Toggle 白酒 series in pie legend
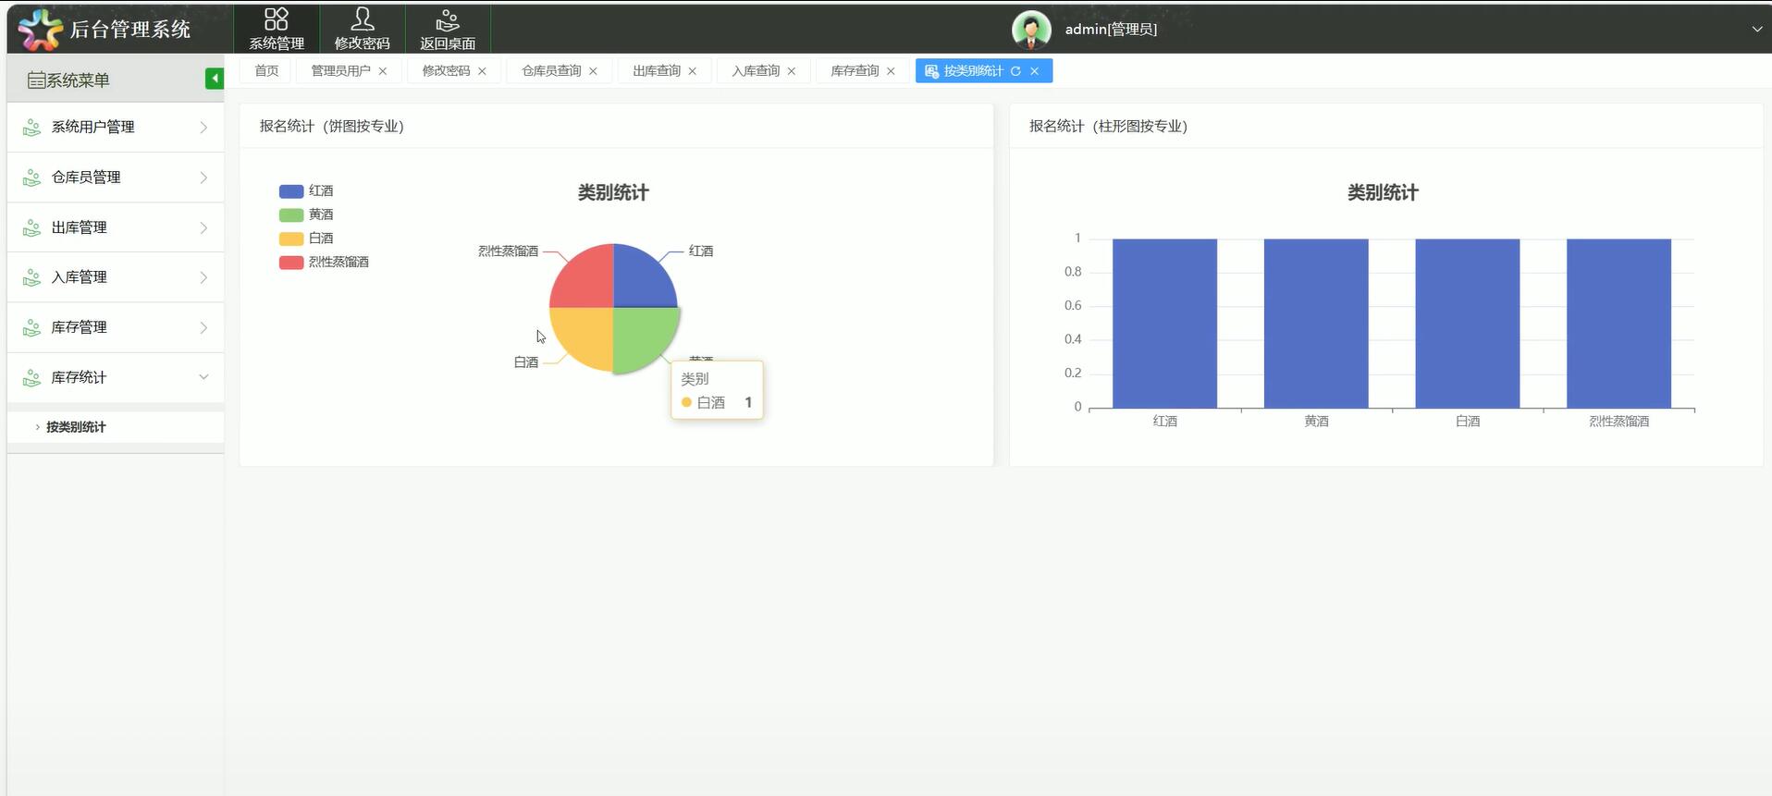Screen dimensions: 1772x796 (x=306, y=239)
